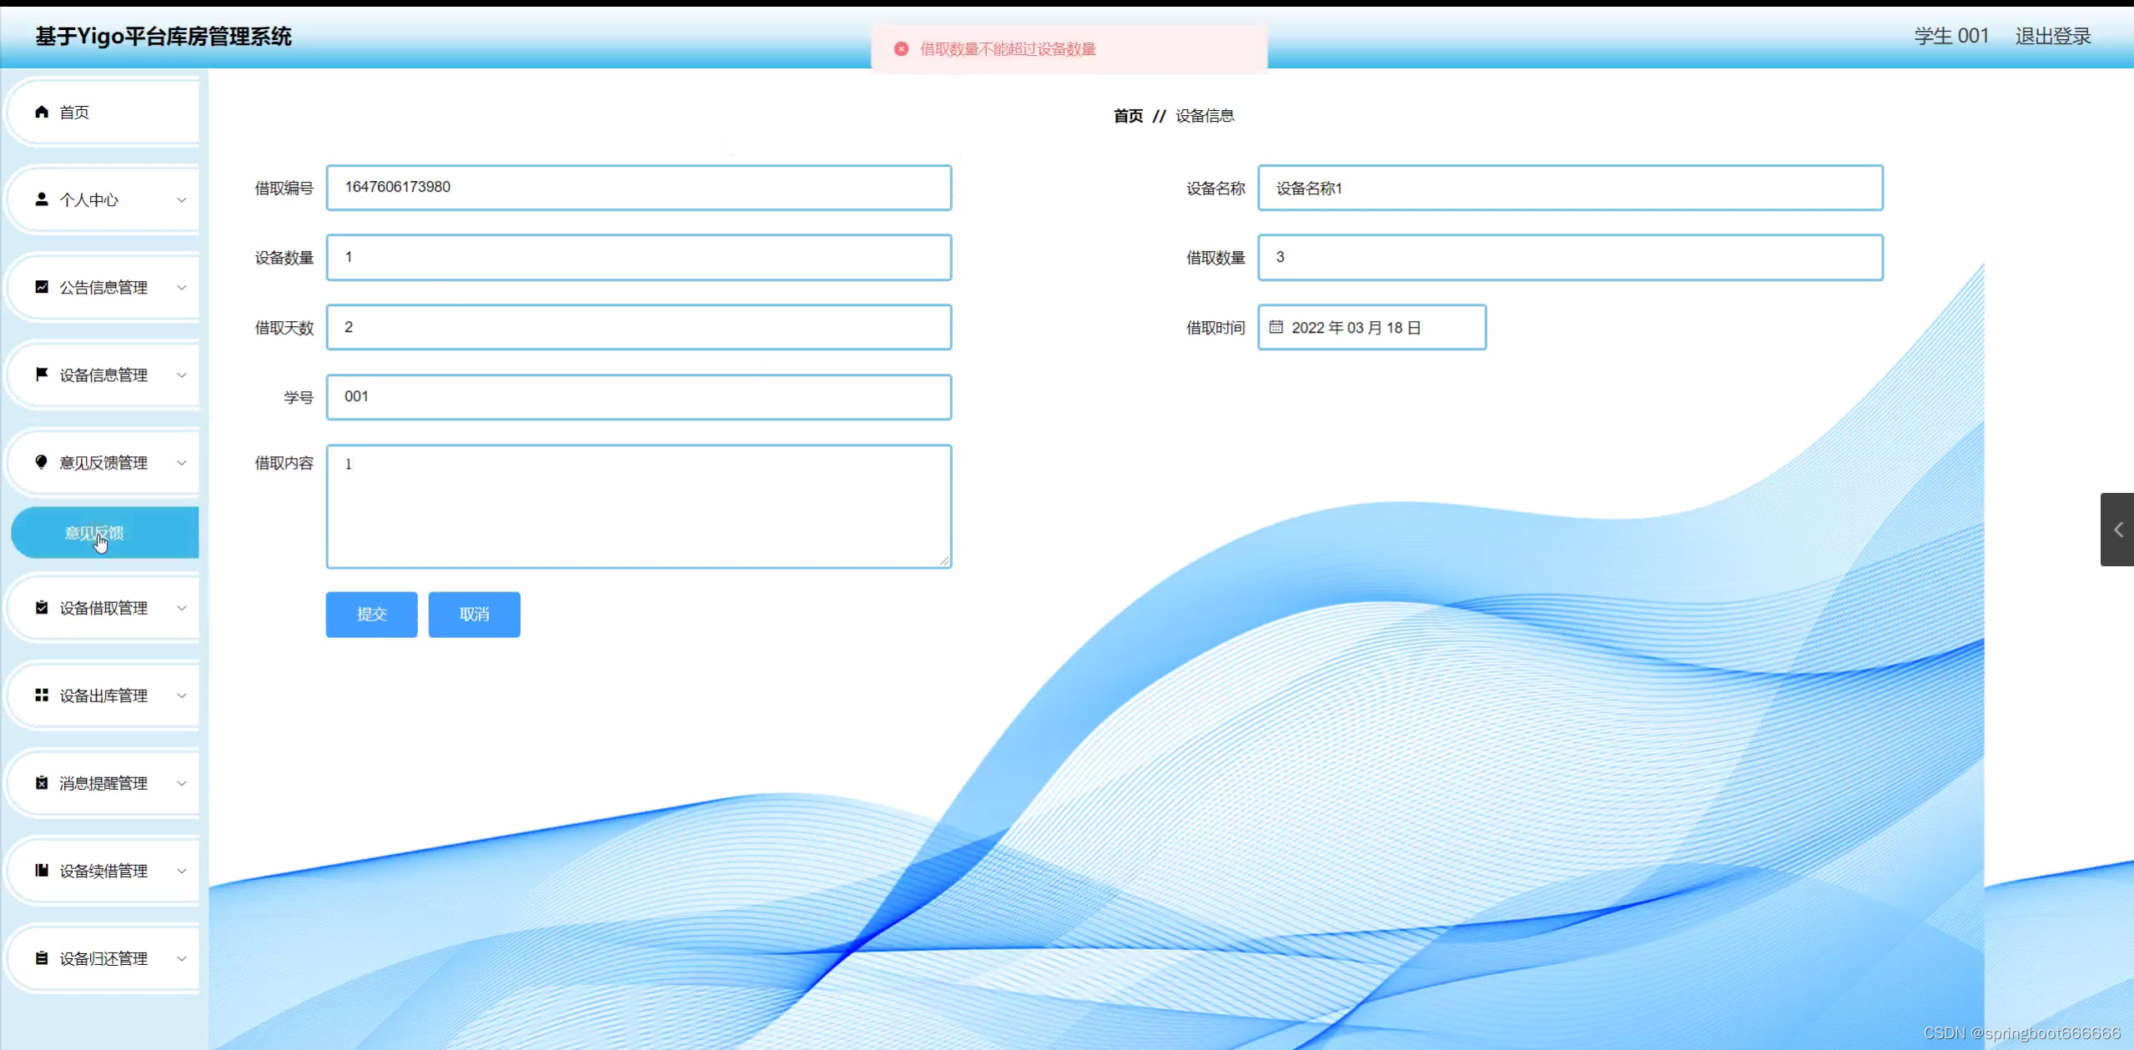Click the grid icon for 设备出库管理
The height and width of the screenshot is (1050, 2134).
(42, 695)
